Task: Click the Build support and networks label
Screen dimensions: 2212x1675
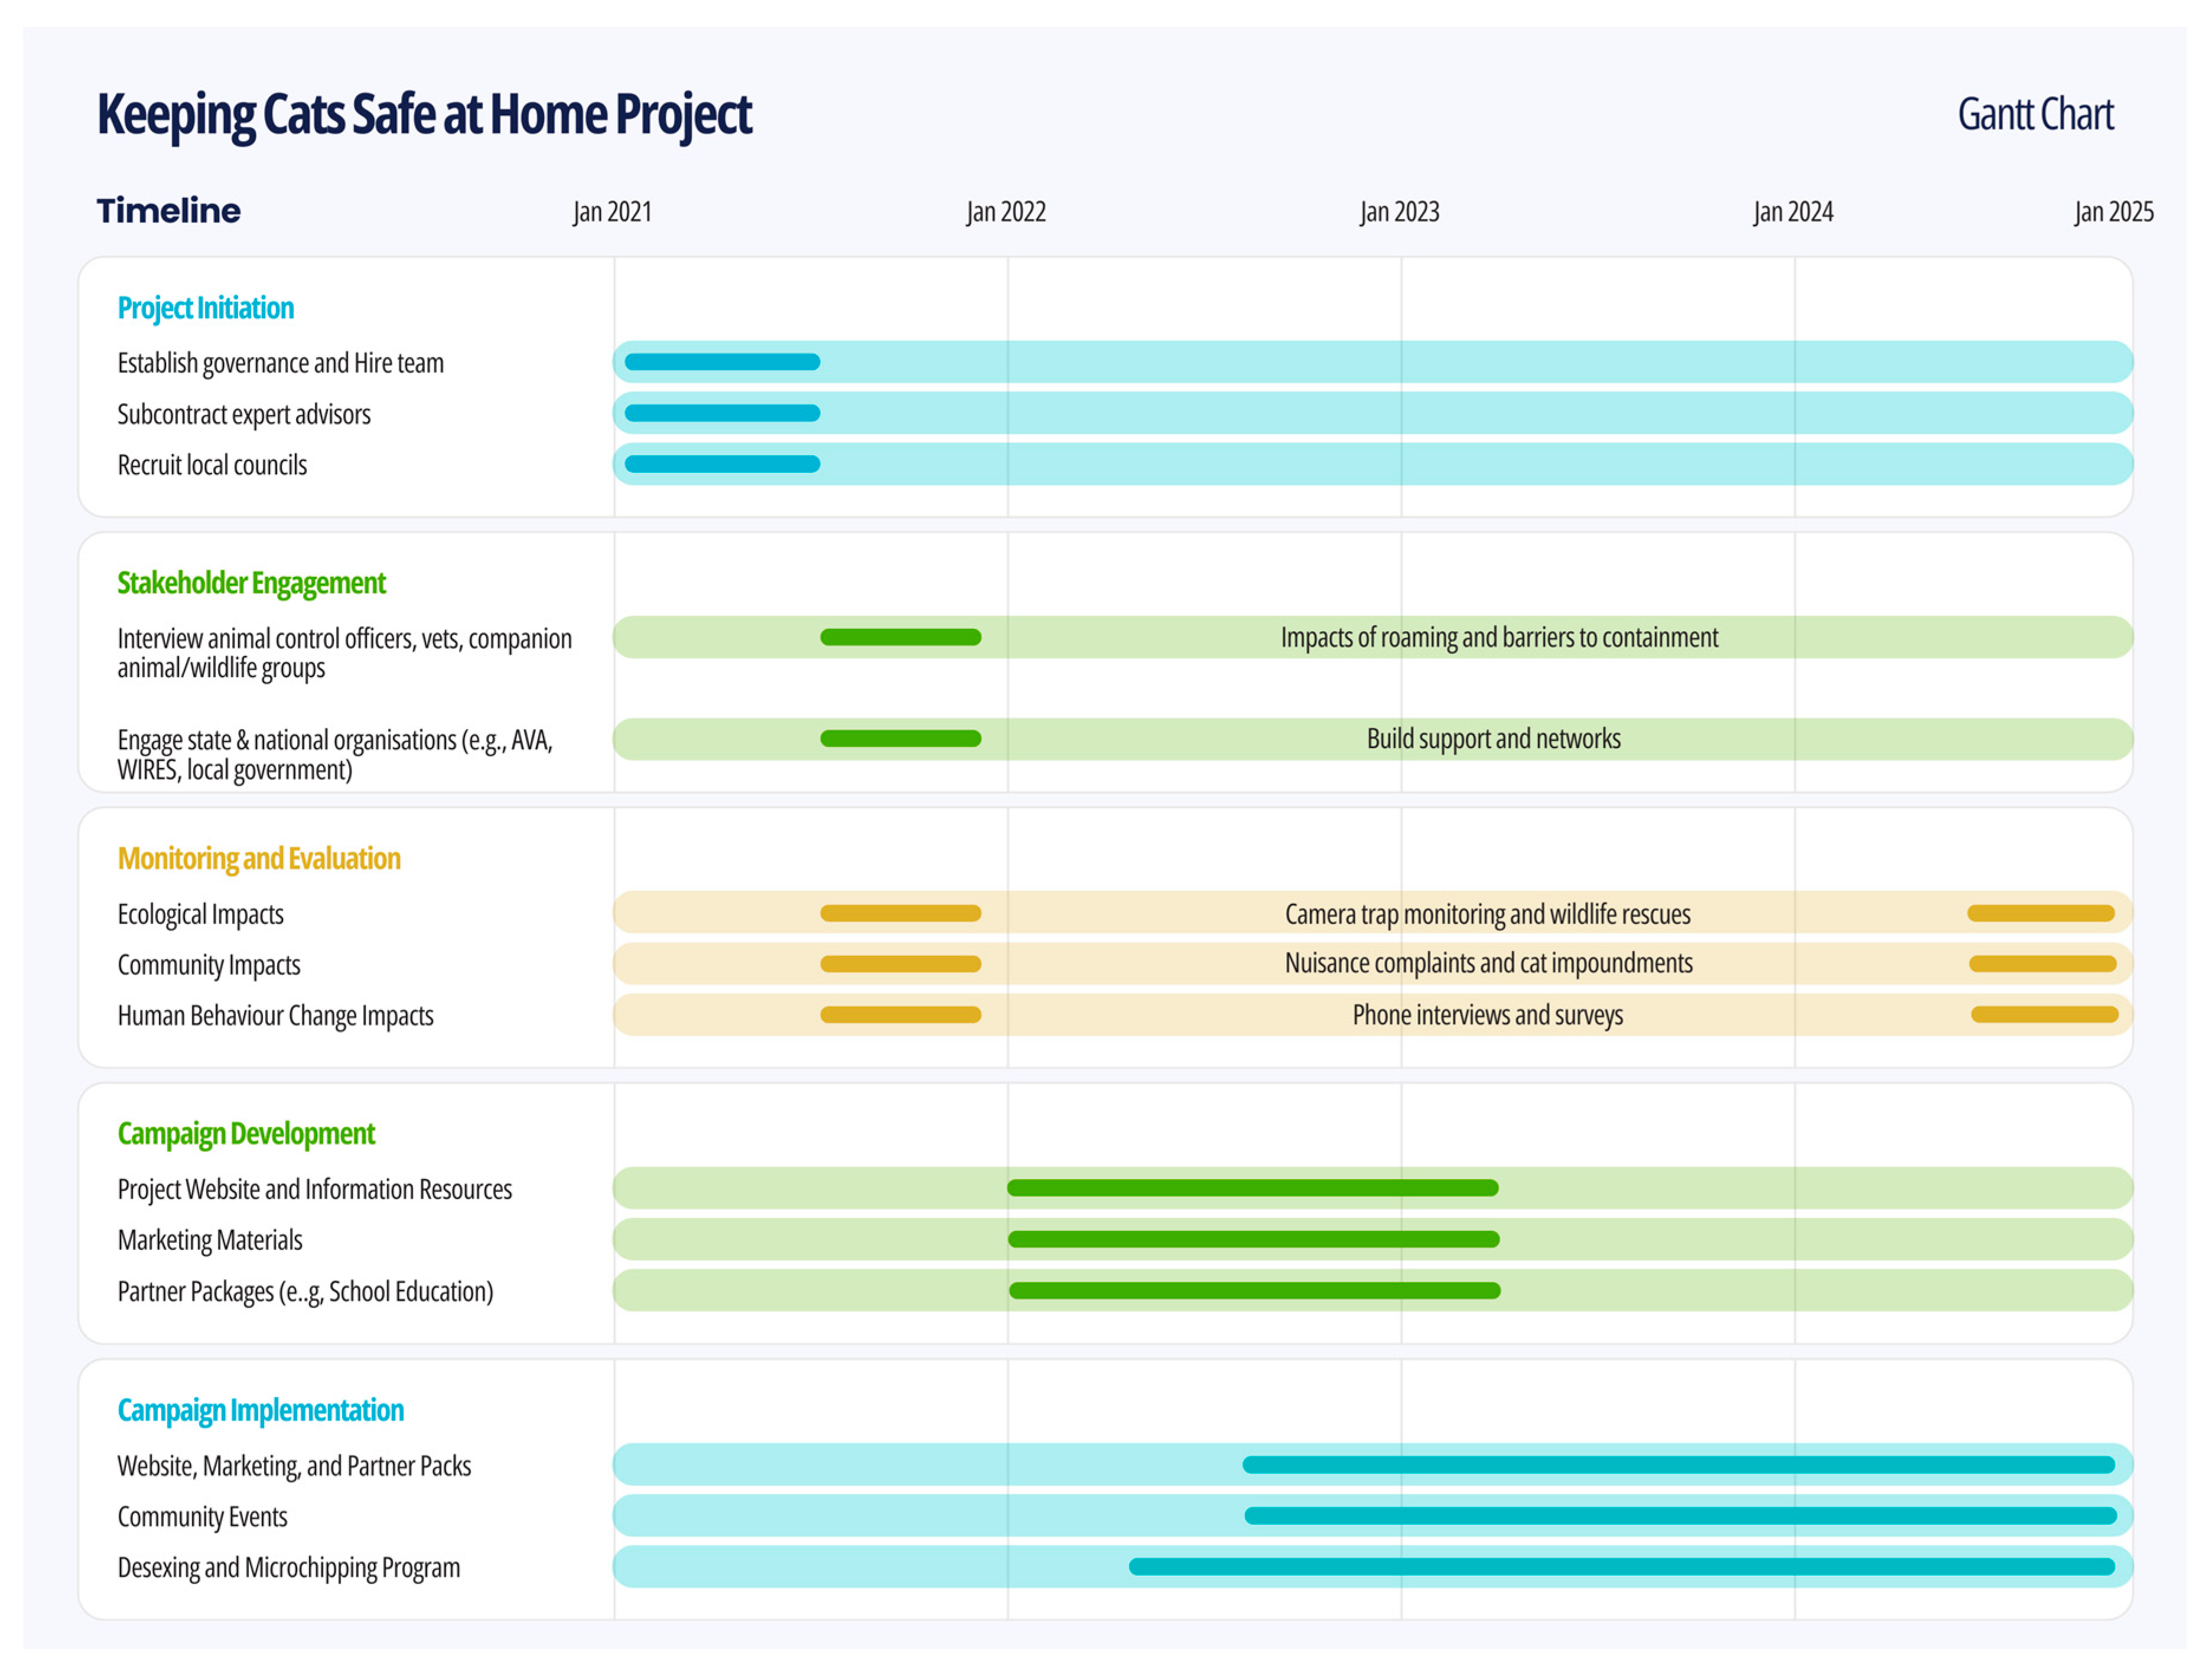Action: pyautogui.click(x=1493, y=739)
